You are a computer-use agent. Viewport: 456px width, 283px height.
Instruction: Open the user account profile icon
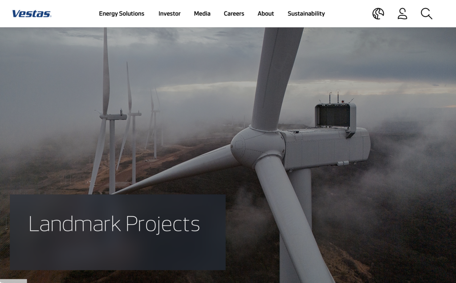pyautogui.click(x=402, y=14)
